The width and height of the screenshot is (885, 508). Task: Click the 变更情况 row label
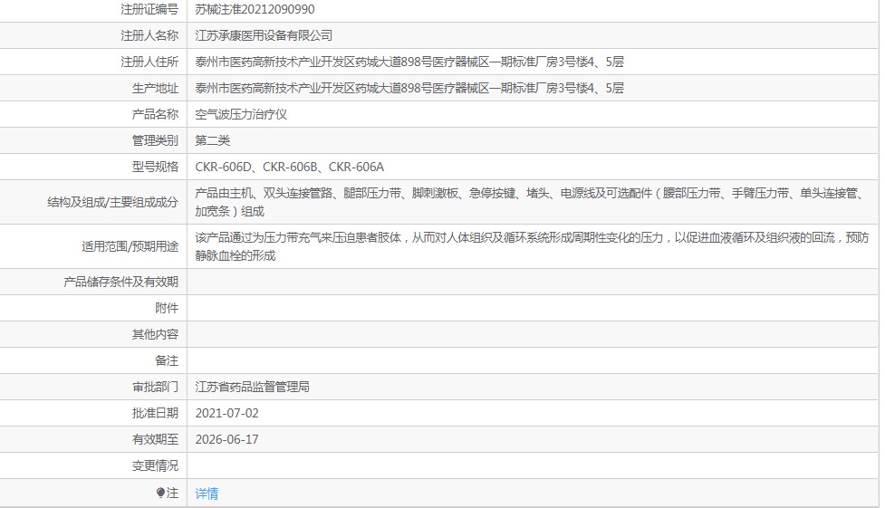click(x=155, y=465)
